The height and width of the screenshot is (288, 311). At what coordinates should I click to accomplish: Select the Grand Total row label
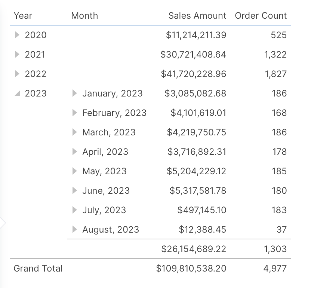38,269
